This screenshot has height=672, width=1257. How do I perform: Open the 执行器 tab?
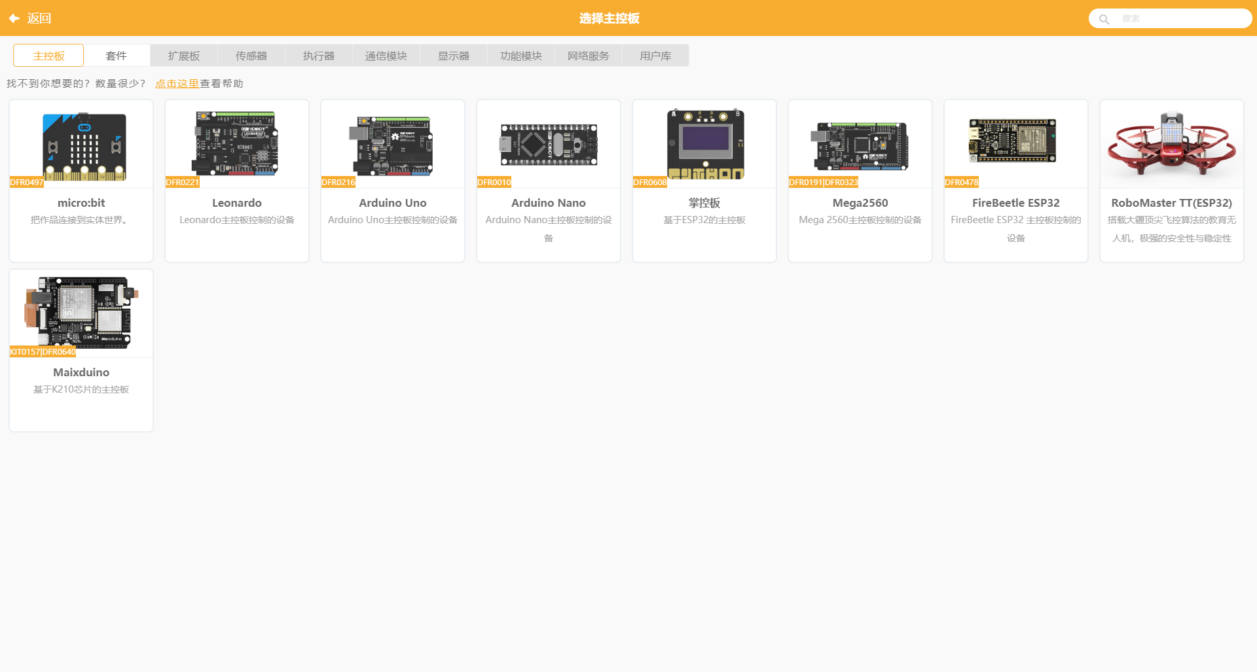coord(319,56)
